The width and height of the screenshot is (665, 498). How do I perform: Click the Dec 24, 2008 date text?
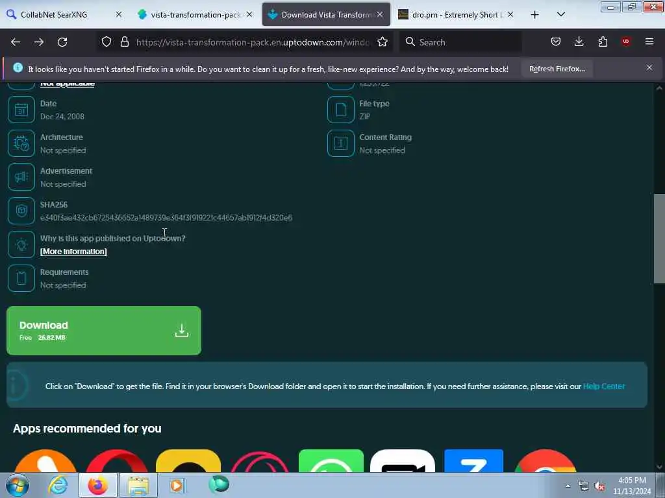tap(62, 117)
